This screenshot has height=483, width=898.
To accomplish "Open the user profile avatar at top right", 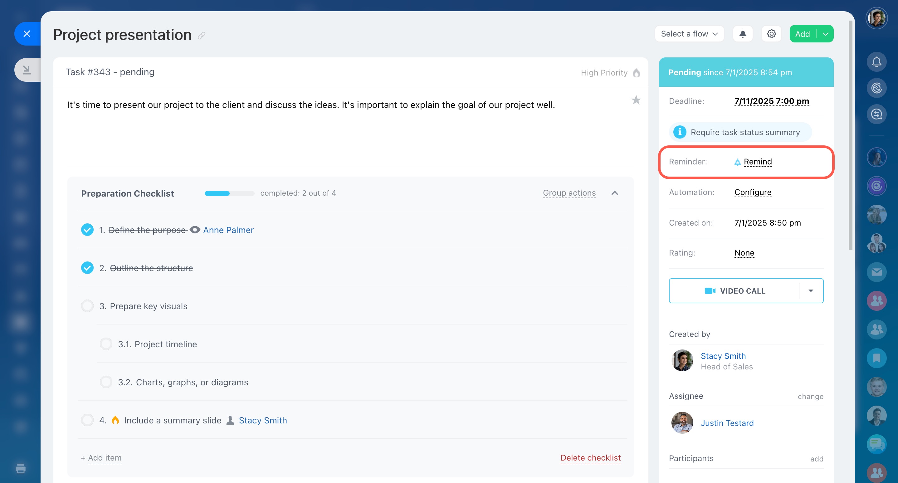I will (876, 18).
